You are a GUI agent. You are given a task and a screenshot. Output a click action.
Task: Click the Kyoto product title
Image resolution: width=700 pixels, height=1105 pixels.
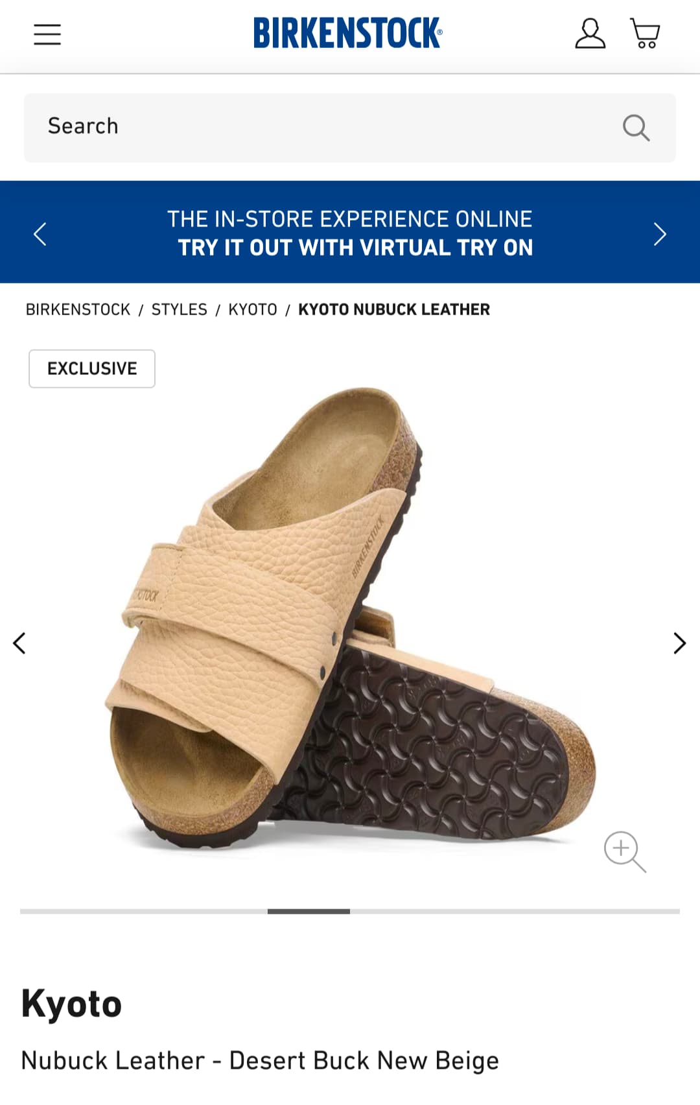[71, 1004]
